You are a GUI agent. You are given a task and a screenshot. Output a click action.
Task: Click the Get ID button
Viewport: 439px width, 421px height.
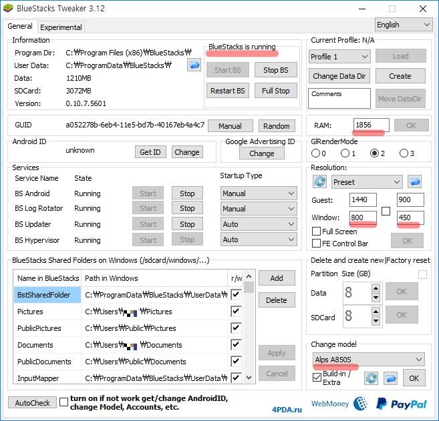pyautogui.click(x=150, y=152)
